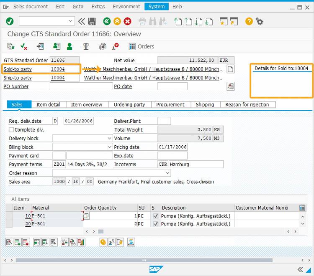Click the Incoterms location field Hamburg
This screenshot has height=276, width=314.
196,165
